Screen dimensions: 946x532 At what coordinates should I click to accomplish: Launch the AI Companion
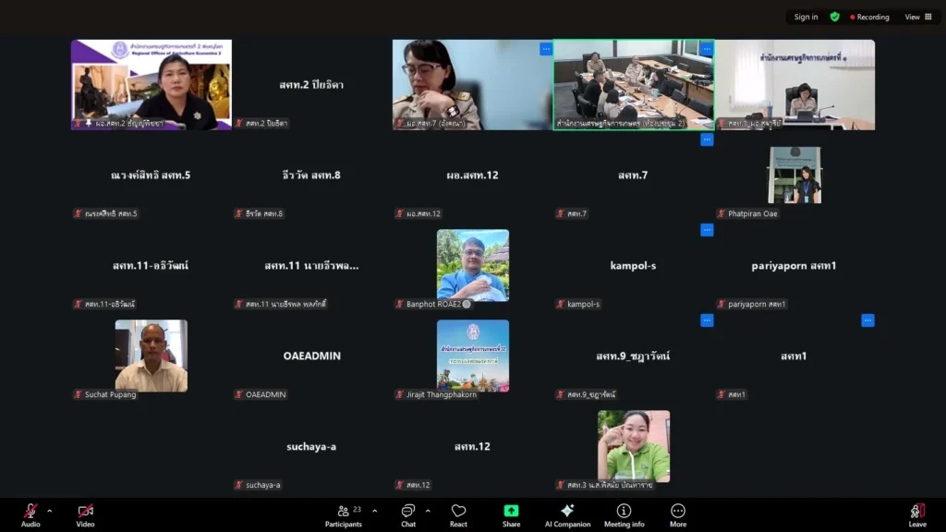point(567,514)
